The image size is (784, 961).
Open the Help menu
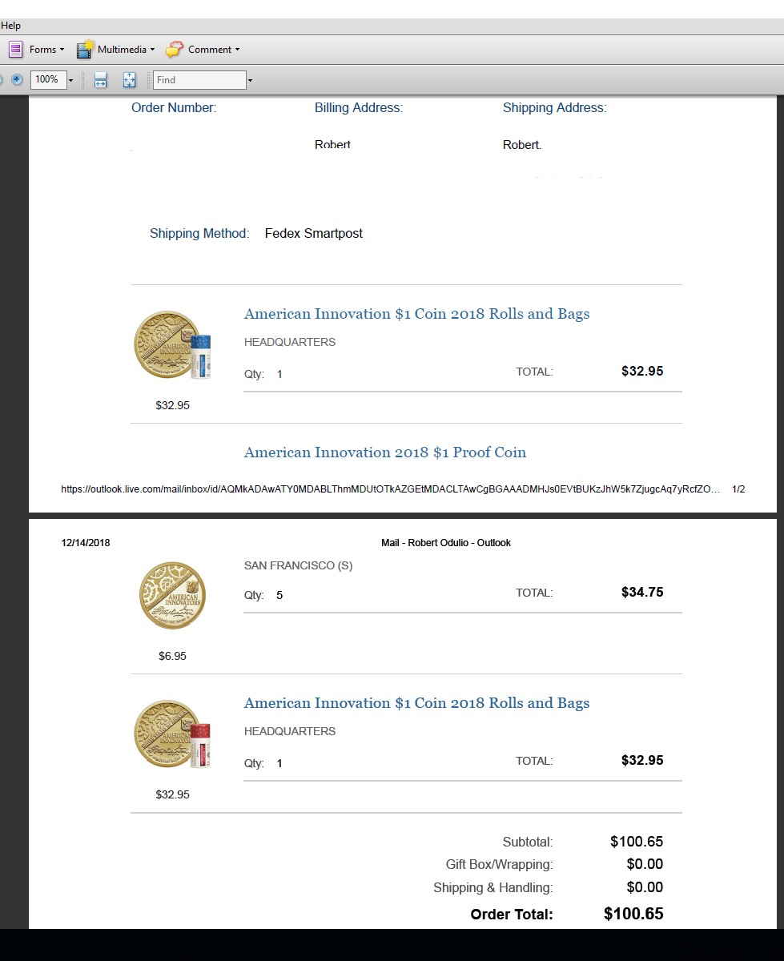coord(11,26)
